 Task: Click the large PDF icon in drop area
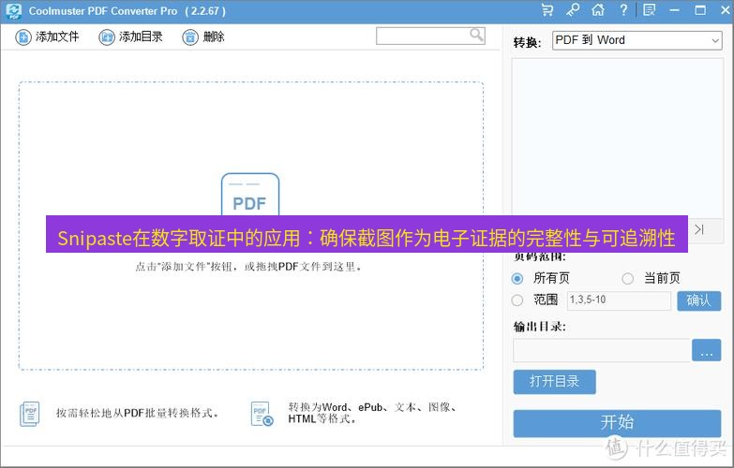(250, 195)
